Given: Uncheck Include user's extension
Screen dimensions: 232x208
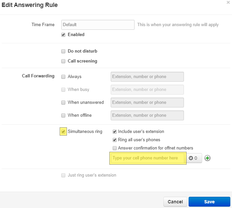Looking at the screenshot, I should tap(115, 132).
